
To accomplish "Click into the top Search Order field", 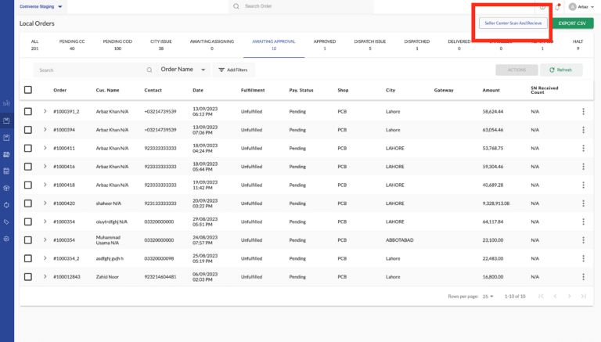I will tap(300, 6).
